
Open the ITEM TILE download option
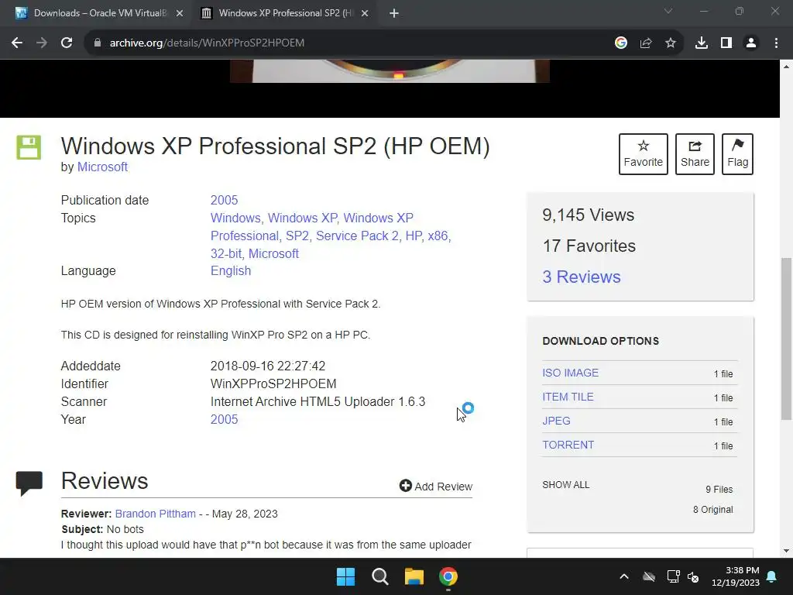tap(568, 397)
